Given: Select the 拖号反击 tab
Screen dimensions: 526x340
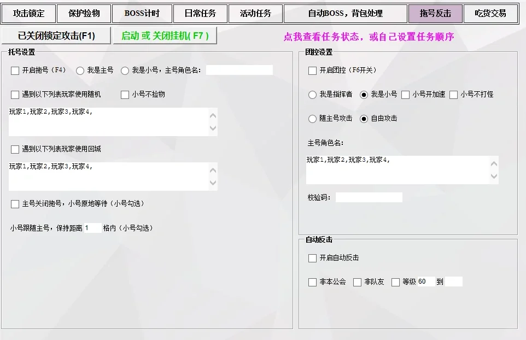Looking at the screenshot, I should coord(435,14).
